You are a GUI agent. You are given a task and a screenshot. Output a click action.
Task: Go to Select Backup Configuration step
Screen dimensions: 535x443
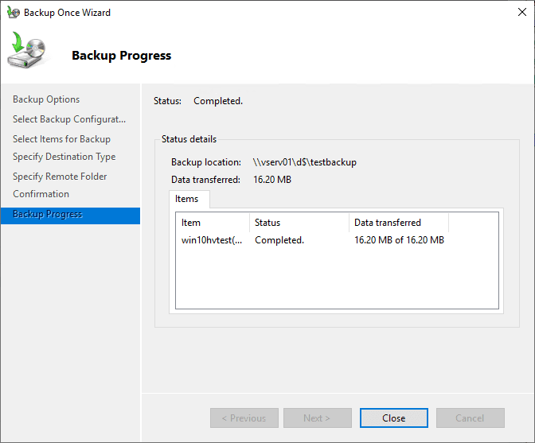tap(69, 119)
